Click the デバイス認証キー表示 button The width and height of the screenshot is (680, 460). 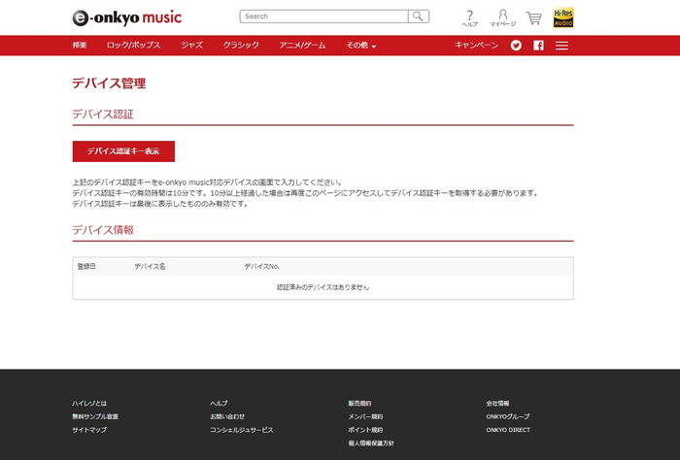[x=123, y=151]
